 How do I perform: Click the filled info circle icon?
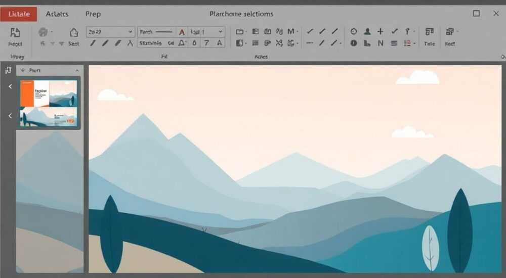coord(354,43)
